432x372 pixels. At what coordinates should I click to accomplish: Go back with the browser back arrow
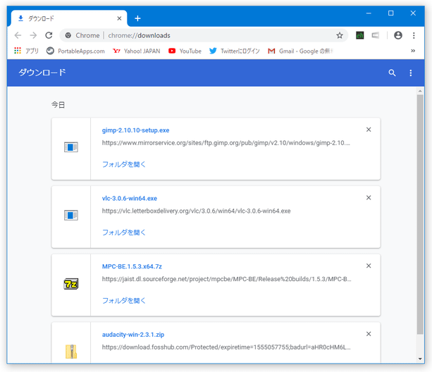tap(18, 35)
